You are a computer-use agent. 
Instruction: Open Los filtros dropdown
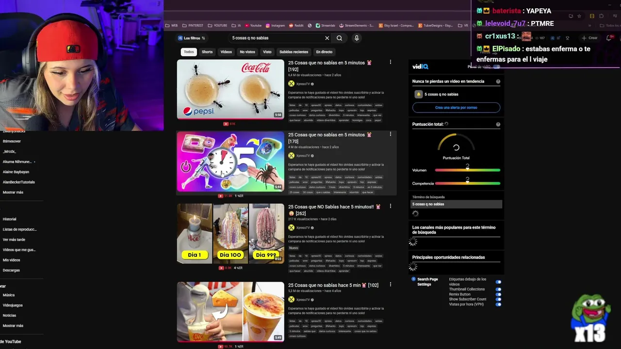click(192, 38)
